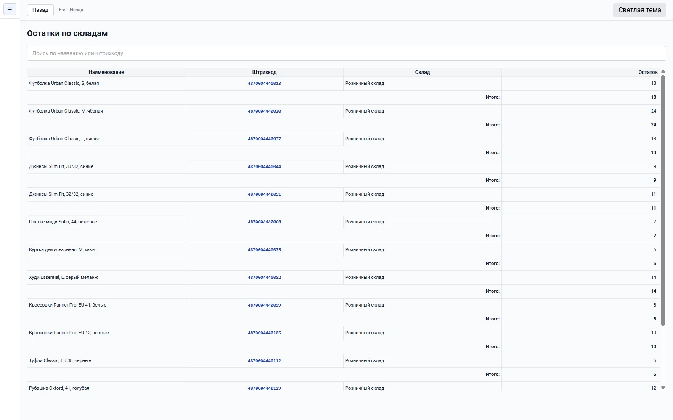Open barcode 4870004440099
This screenshot has width=673, height=420.
click(264, 305)
